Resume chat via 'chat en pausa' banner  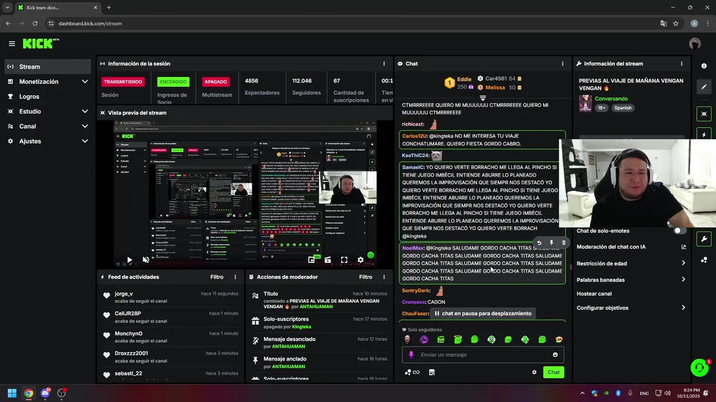(x=483, y=314)
